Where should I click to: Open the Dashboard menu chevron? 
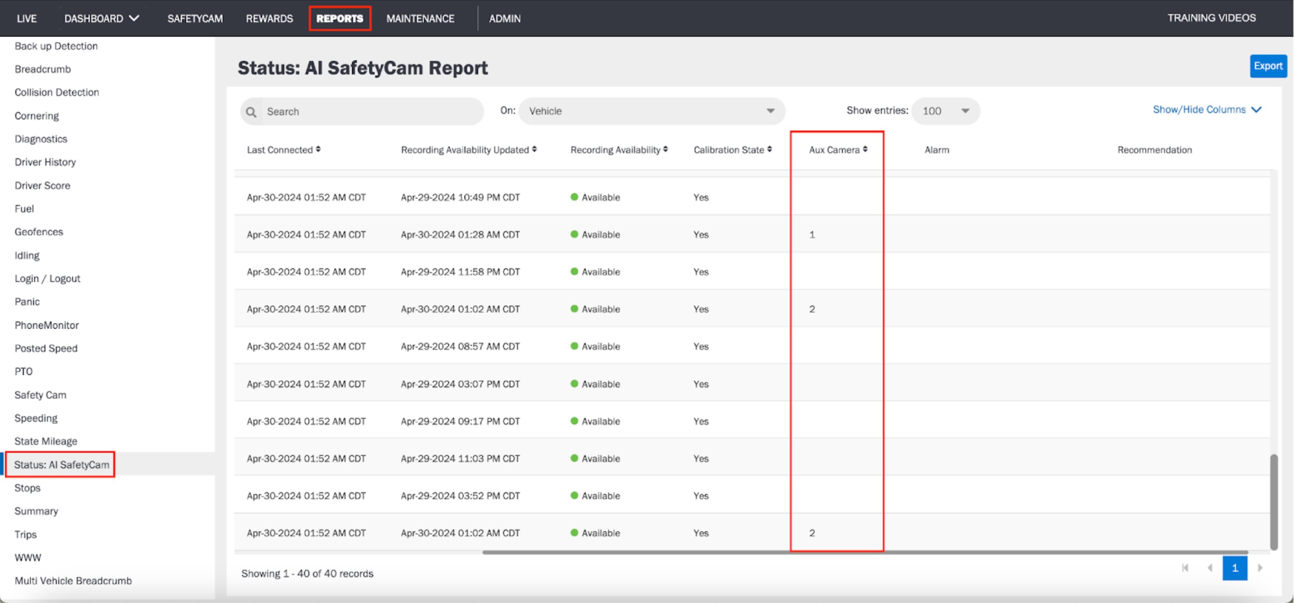coord(134,18)
